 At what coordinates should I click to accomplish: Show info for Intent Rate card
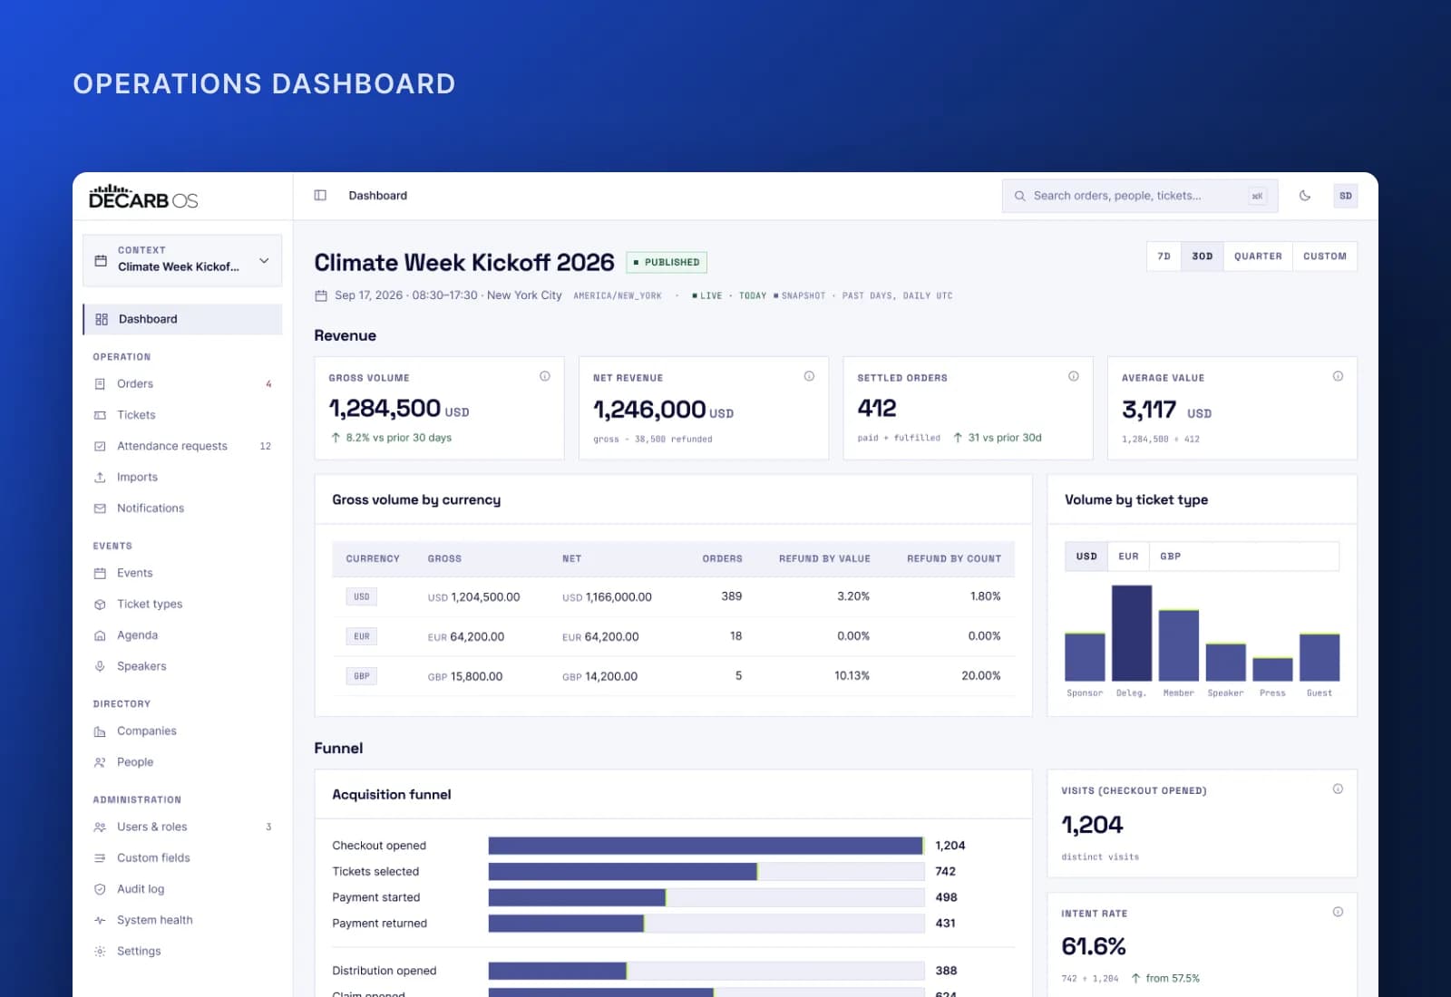click(x=1338, y=912)
